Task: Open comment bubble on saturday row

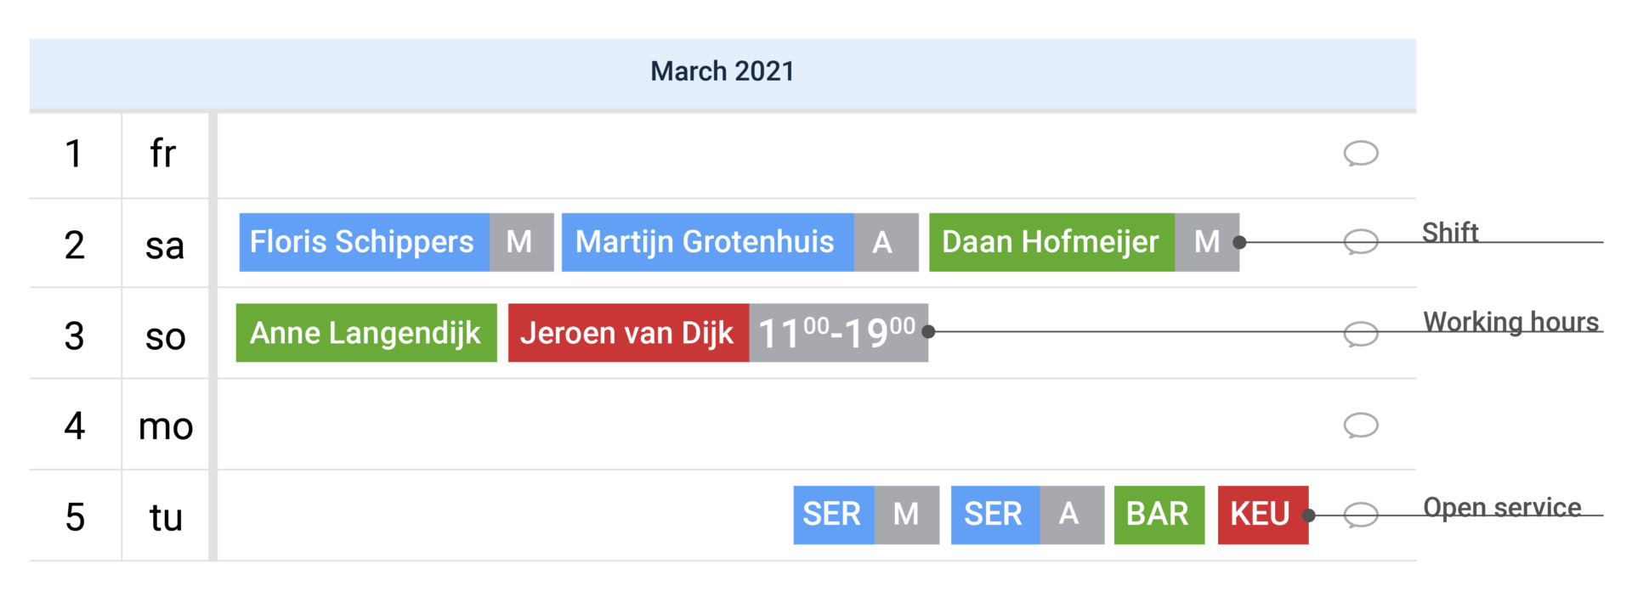Action: [1360, 242]
